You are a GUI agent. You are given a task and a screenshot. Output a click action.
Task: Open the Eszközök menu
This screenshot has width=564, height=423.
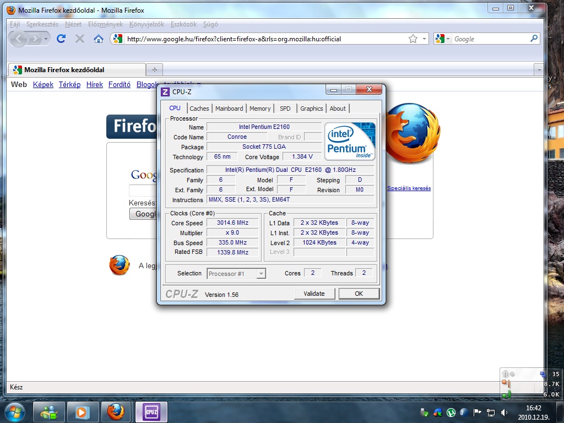click(x=183, y=24)
